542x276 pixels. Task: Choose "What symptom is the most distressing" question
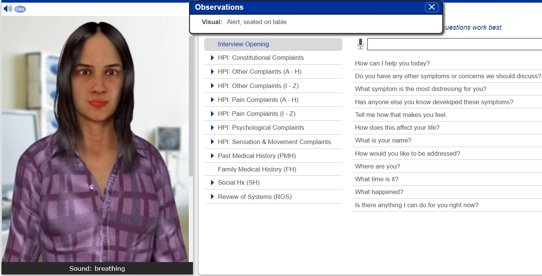click(447, 89)
